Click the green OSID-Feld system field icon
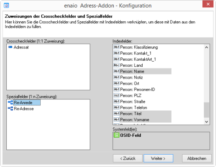216x167 pixels. [117, 135]
